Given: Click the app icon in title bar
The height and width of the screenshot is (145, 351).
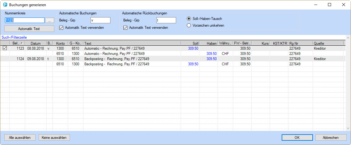Looking at the screenshot, I should tap(5, 5).
